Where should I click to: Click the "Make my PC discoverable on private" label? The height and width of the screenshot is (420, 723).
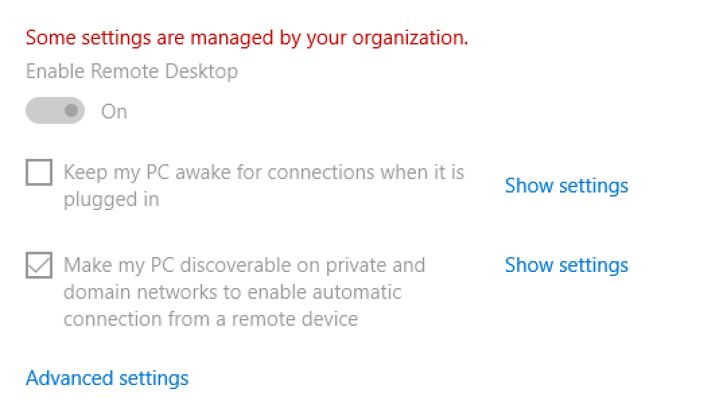244,265
